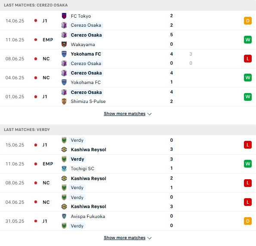This screenshot has height=246, width=256.
Task: Open the Wakayama team name
Action: click(83, 44)
